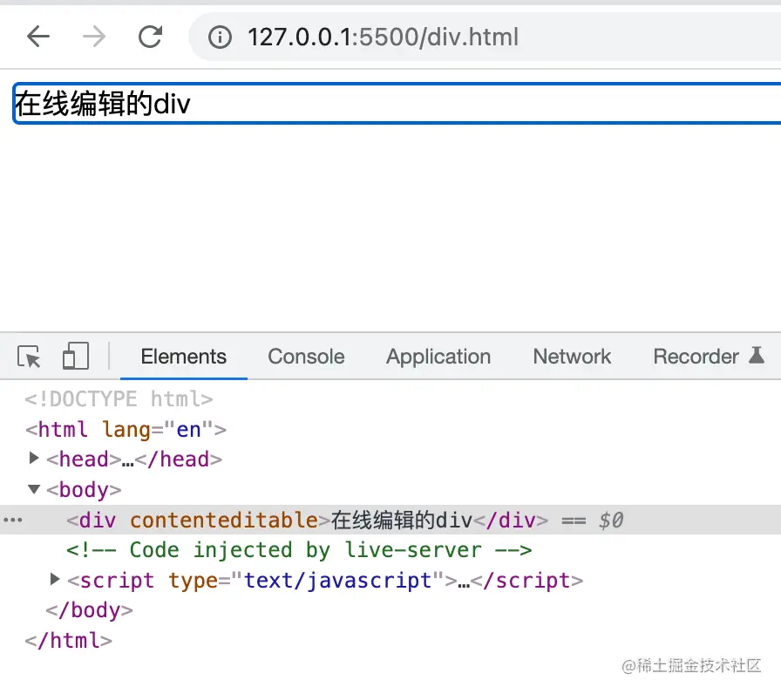Click the text/javascript attribute value
Viewport: 781px width, 694px height.
[x=337, y=581]
